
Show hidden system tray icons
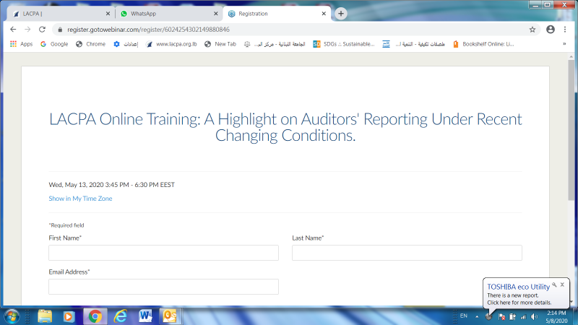(x=477, y=316)
